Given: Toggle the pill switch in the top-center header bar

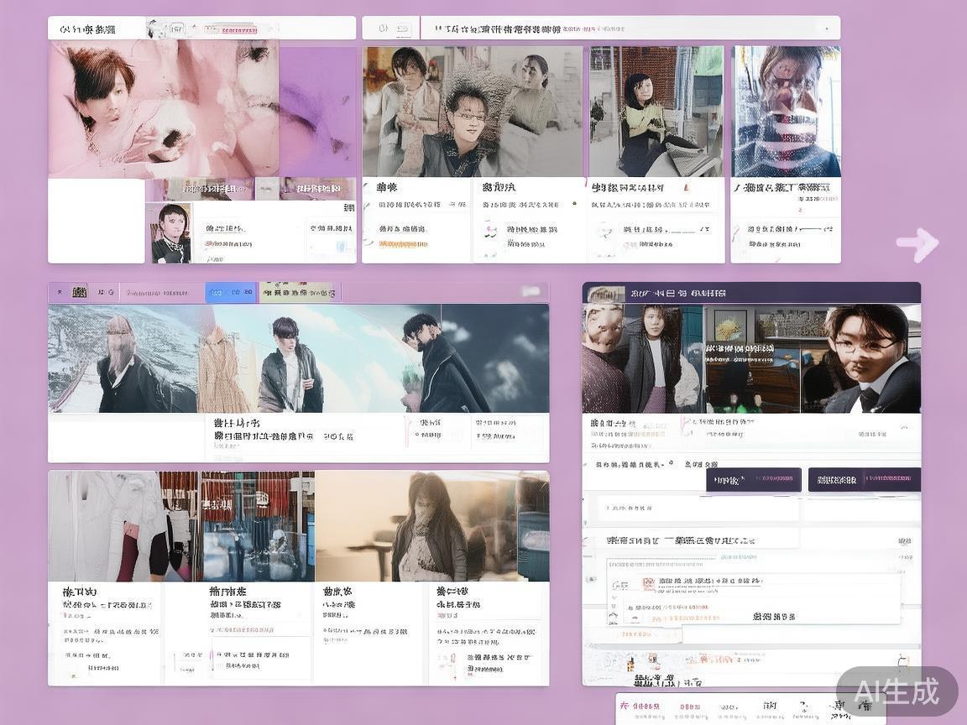Looking at the screenshot, I should coord(404,29).
